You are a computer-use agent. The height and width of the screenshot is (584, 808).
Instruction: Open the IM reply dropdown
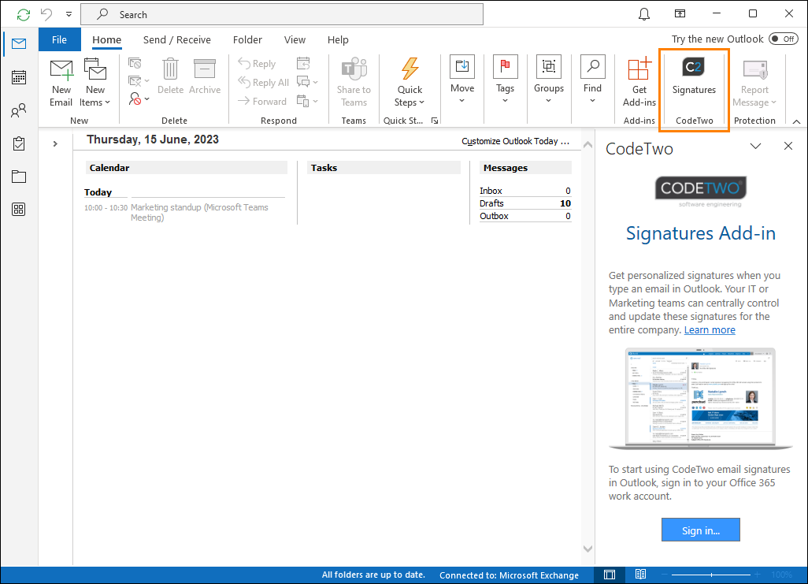pyautogui.click(x=307, y=82)
